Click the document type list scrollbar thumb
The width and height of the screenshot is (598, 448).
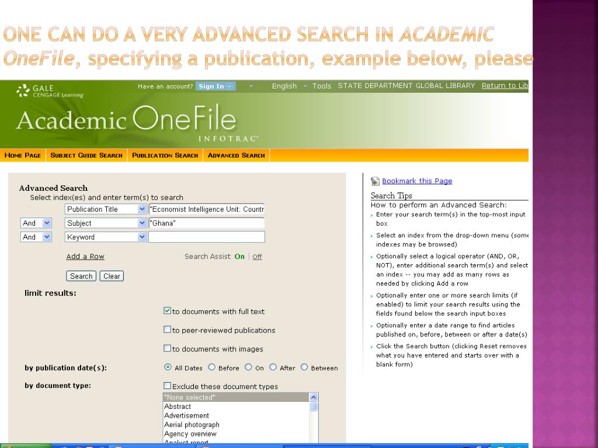pos(314,407)
